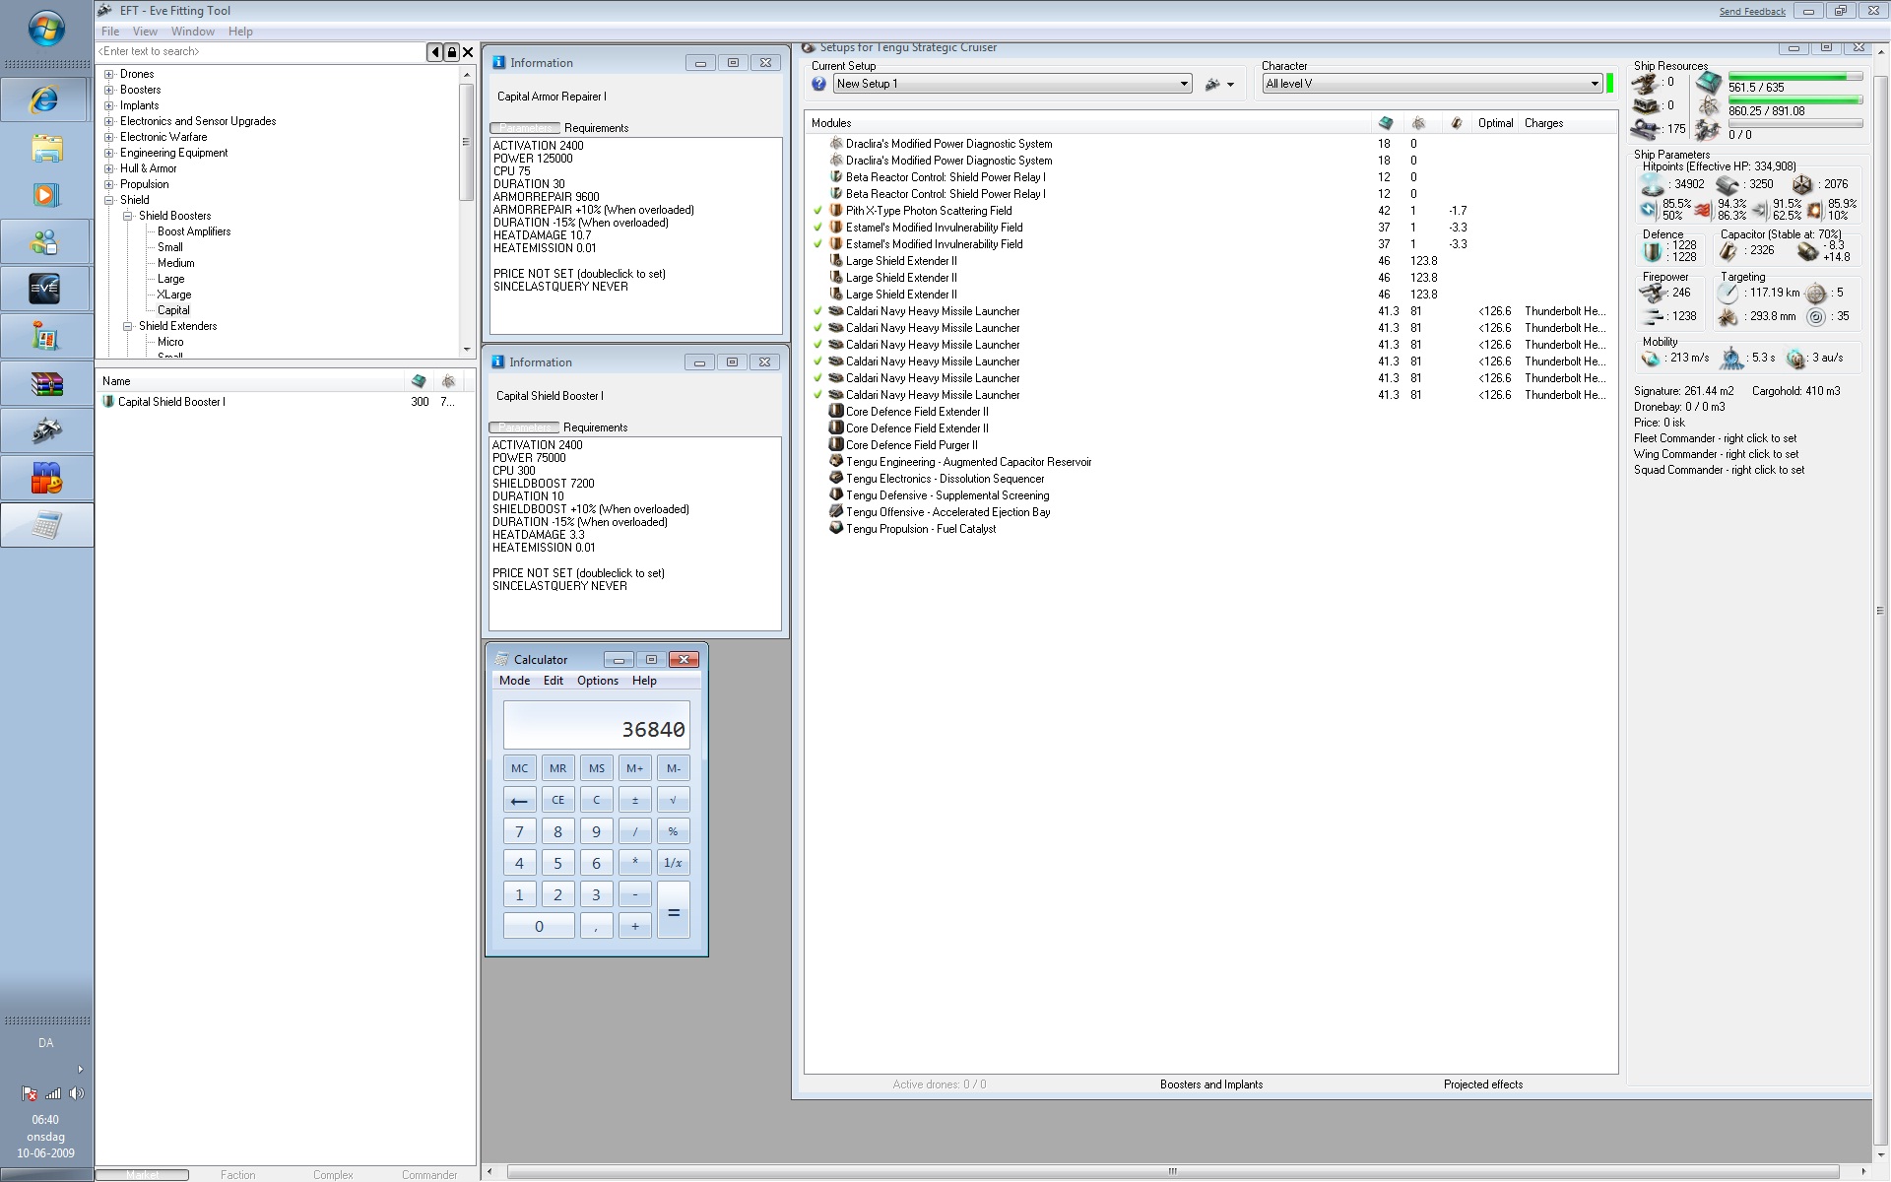Click the Send Feedback link
This screenshot has width=1891, height=1182.
[x=1751, y=12]
